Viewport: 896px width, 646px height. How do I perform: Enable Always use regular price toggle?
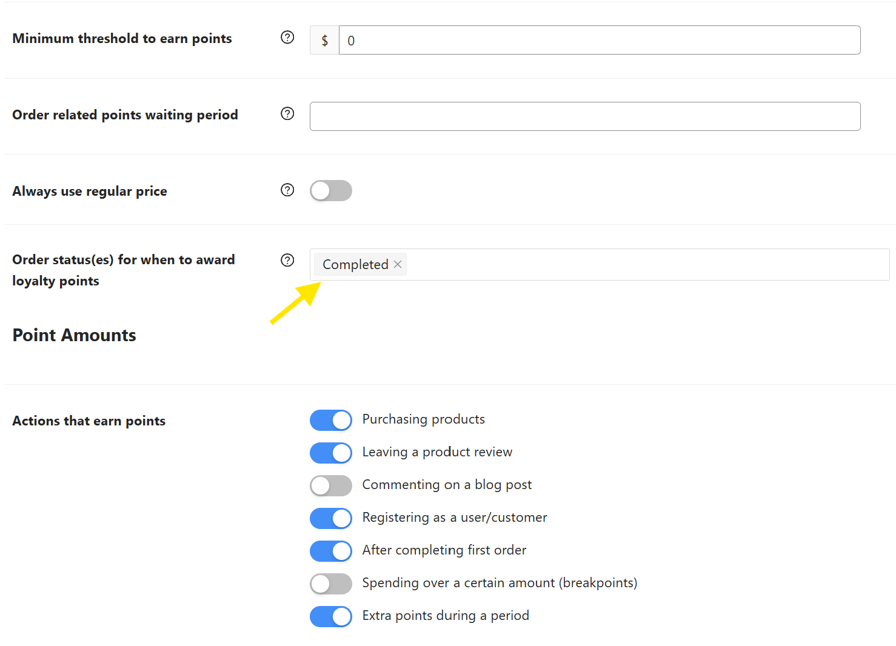click(x=330, y=191)
